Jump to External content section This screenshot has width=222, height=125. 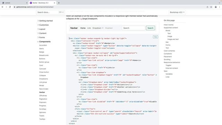point(172,68)
